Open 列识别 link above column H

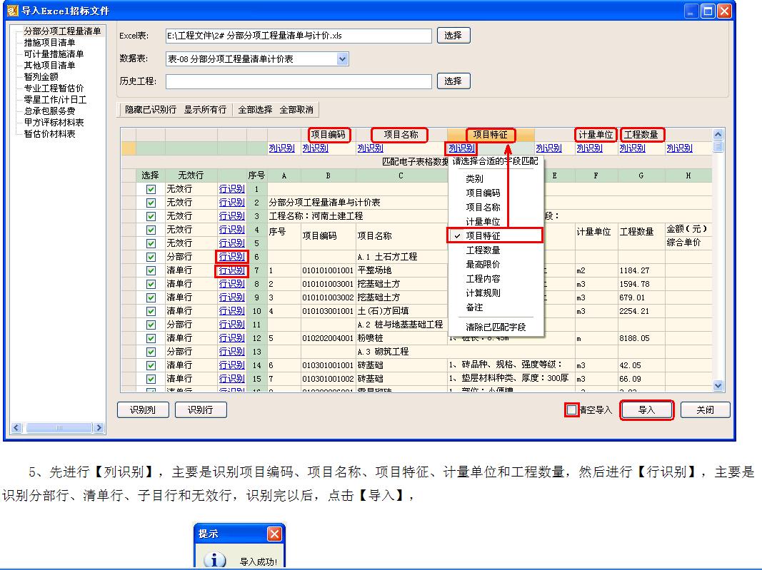pyautogui.click(x=679, y=148)
